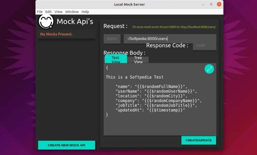Click the 'Mock Api's' title text

tap(75, 21)
